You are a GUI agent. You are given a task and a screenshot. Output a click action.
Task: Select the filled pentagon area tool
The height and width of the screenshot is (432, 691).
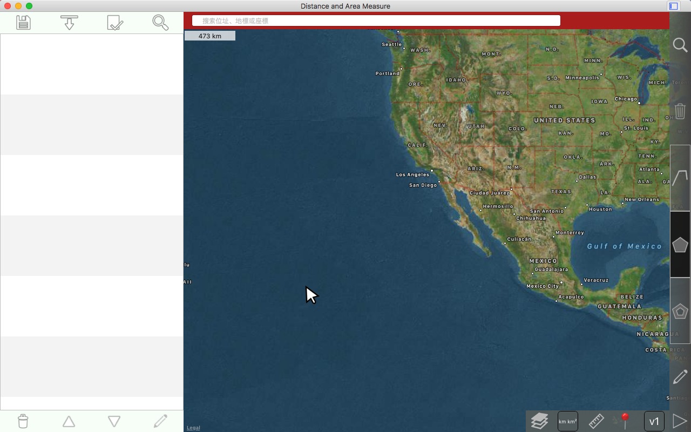[680, 245]
